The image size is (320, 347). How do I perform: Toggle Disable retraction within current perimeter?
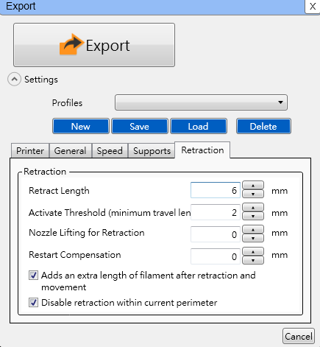click(x=33, y=302)
